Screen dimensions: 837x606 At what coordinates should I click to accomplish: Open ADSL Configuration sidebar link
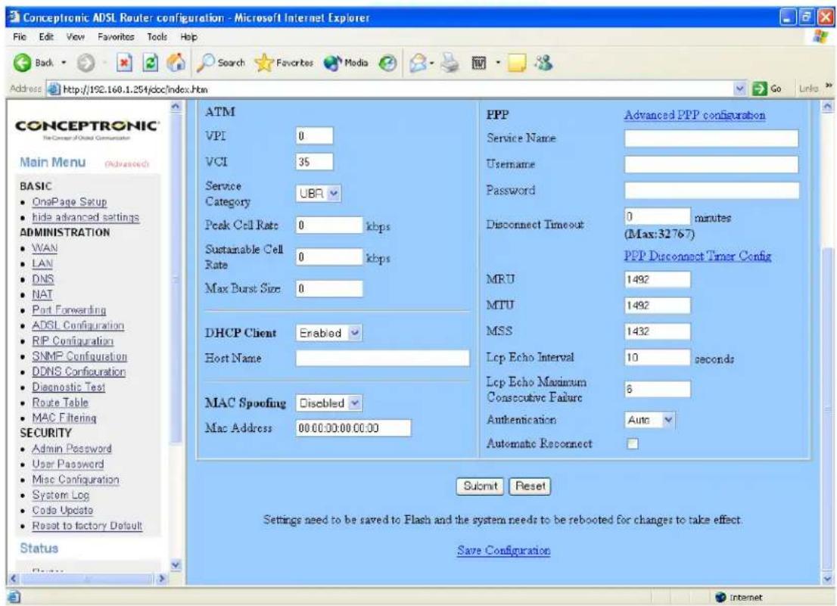click(78, 325)
